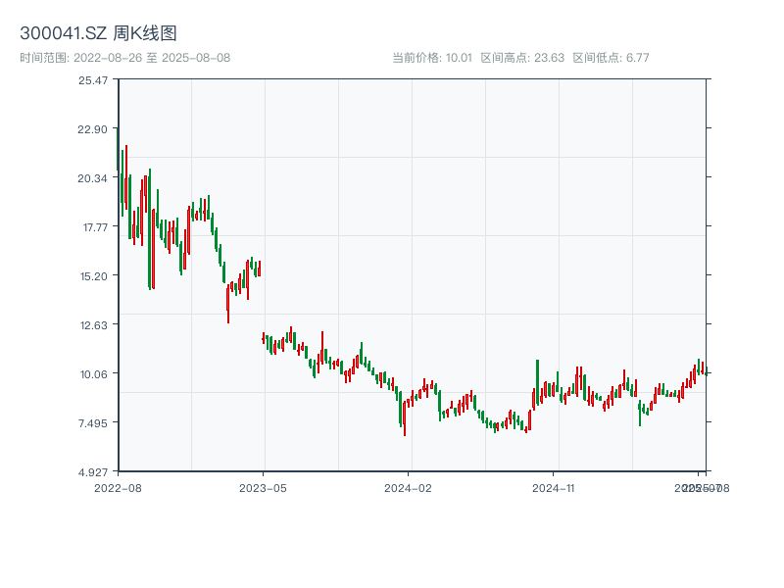Click the 时间范围 date range text
The height and width of the screenshot is (588, 784).
(124, 58)
